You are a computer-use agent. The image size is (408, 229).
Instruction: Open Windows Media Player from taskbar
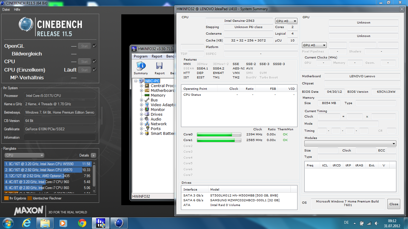(x=63, y=223)
